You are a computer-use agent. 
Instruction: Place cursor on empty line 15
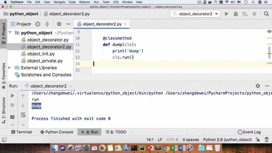[x=179, y=70]
